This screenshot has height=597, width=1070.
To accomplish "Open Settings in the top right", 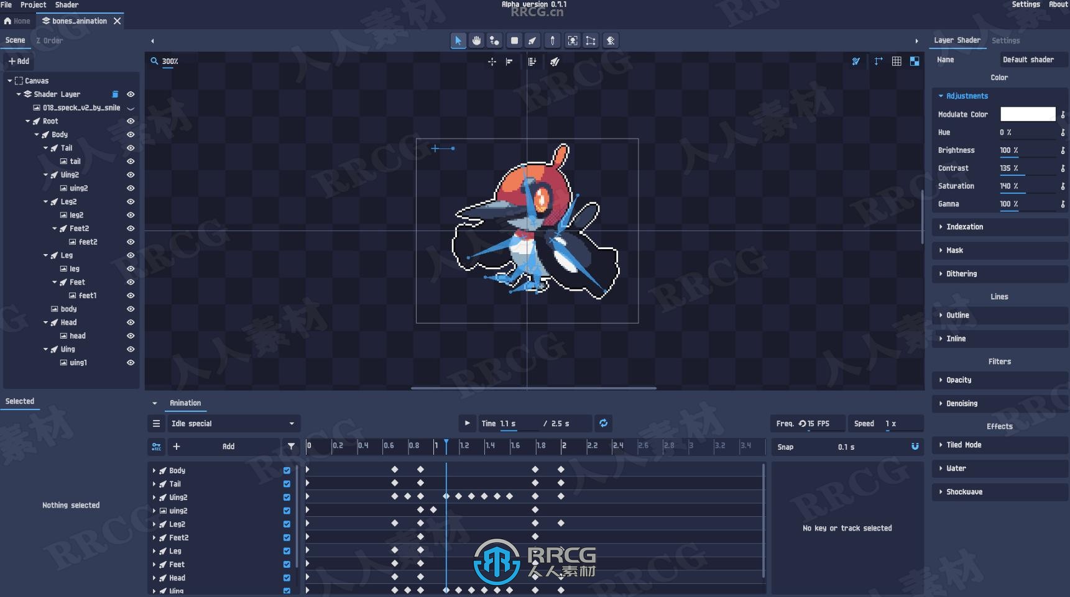I will 1026,5.
